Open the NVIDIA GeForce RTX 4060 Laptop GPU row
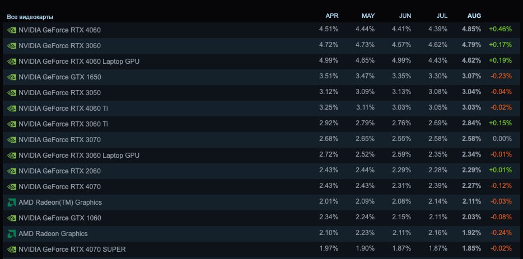 tap(79, 62)
